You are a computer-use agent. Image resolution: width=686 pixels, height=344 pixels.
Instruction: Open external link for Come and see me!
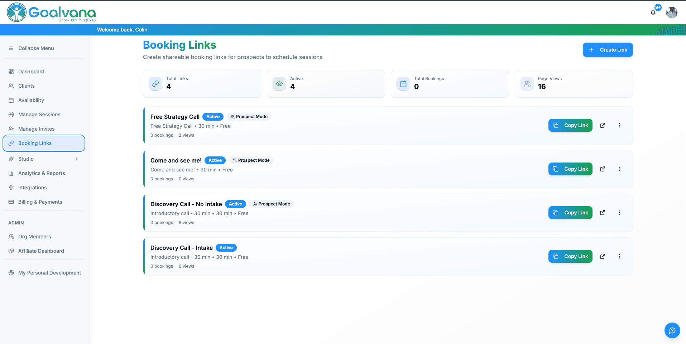pos(603,169)
